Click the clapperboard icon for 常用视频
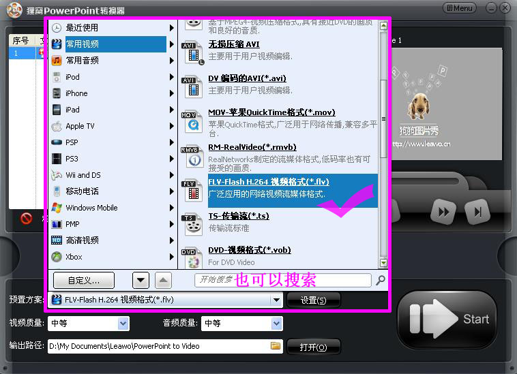 57,44
